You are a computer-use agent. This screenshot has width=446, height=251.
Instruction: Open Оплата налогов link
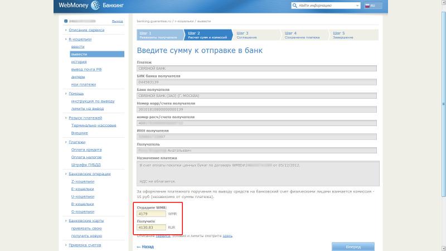86,157
